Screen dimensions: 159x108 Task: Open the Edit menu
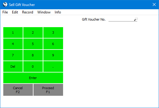coord(15,12)
